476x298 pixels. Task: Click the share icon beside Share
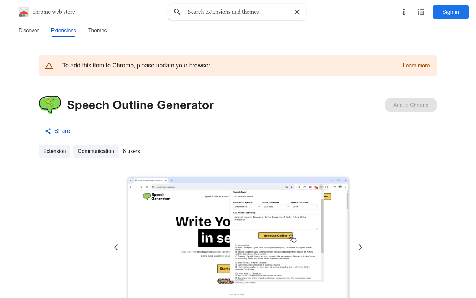48,131
